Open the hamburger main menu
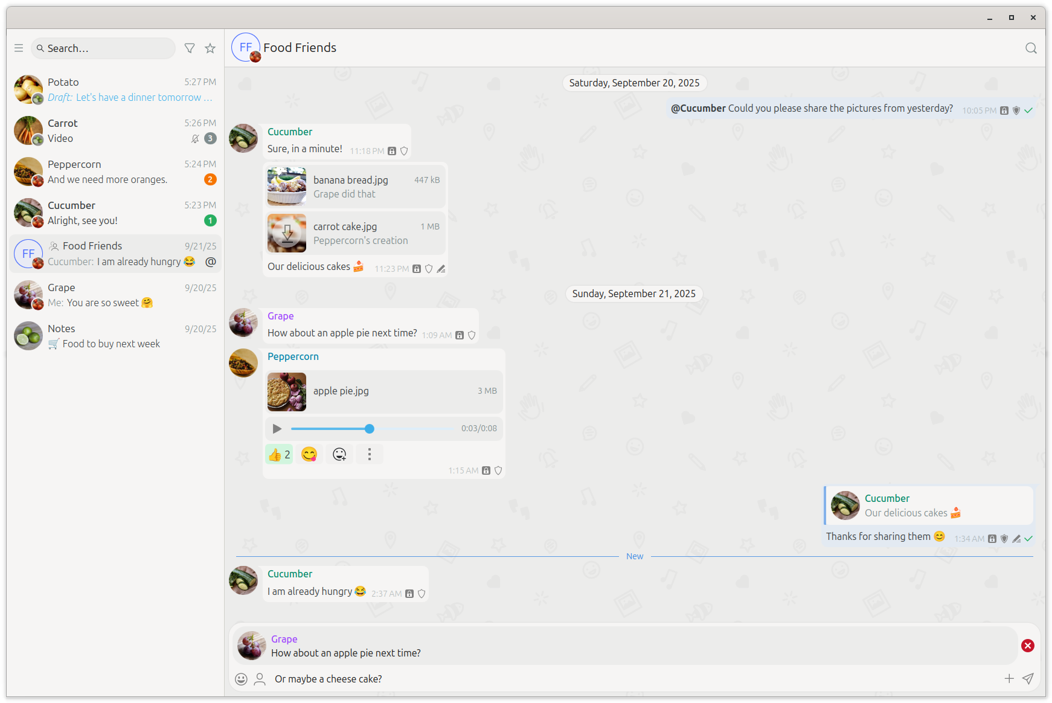The width and height of the screenshot is (1052, 703). coord(19,48)
